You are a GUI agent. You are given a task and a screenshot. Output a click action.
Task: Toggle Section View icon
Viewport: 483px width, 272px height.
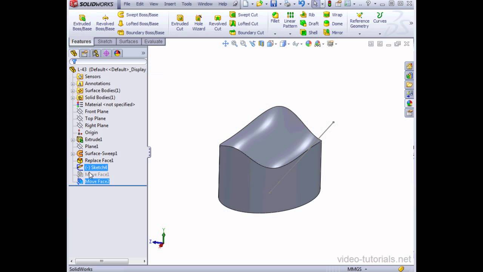[x=261, y=44]
